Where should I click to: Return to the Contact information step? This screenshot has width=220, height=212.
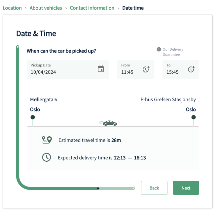pos(92,8)
